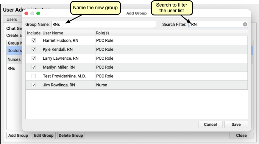Switch to the Users tab
This screenshot has height=144, width=259.
[12, 19]
